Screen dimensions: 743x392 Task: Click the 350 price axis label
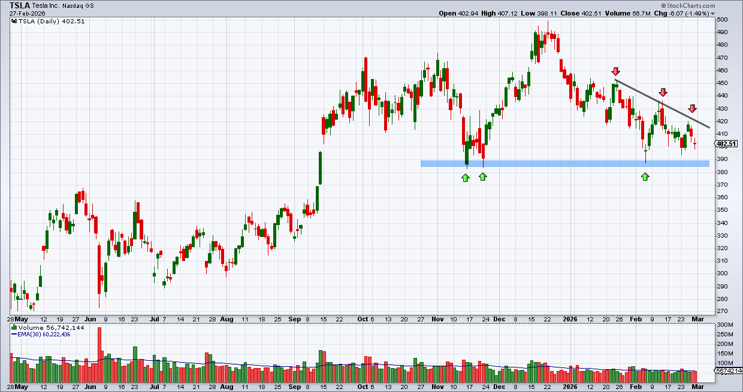(723, 209)
